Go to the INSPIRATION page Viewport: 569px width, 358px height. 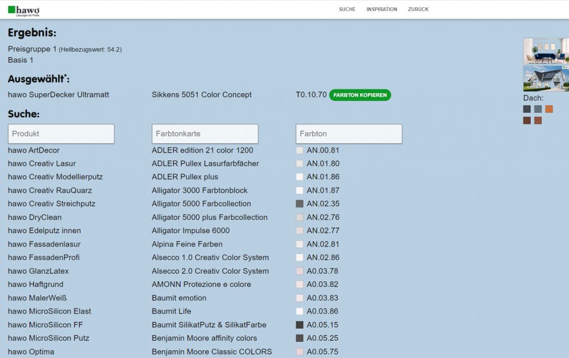click(382, 9)
